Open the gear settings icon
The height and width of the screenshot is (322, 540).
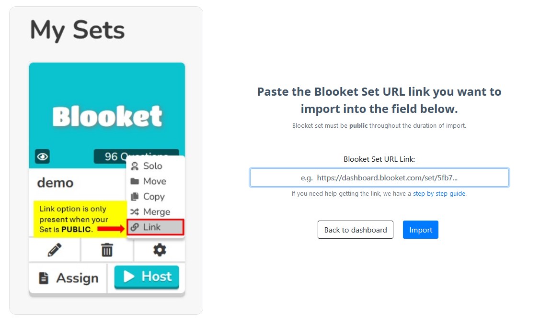pos(160,250)
